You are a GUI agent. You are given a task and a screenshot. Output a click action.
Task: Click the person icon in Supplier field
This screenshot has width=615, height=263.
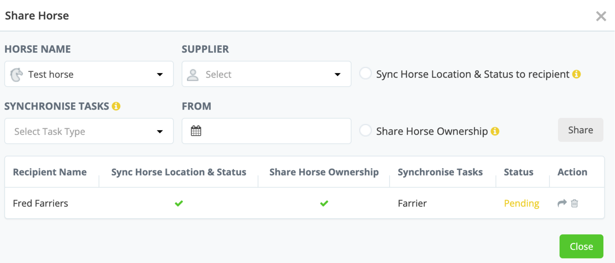pos(193,74)
